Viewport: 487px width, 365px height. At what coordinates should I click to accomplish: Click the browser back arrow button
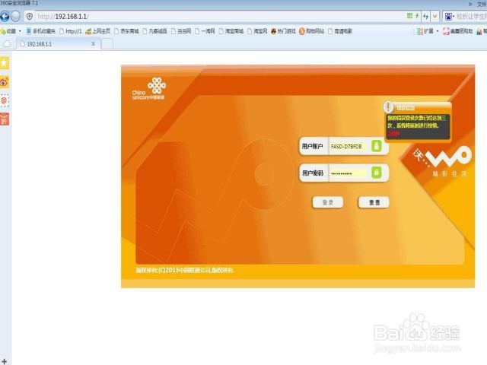click(5, 16)
